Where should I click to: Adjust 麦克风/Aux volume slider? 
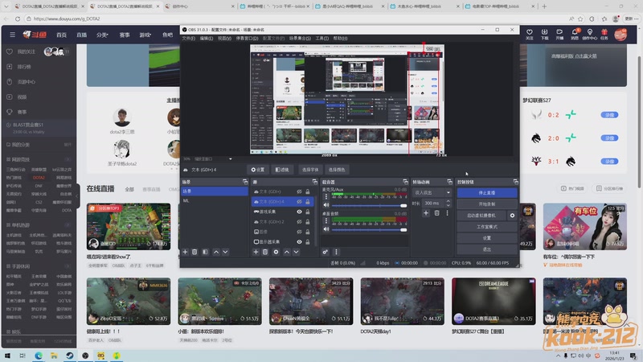pyautogui.click(x=369, y=205)
